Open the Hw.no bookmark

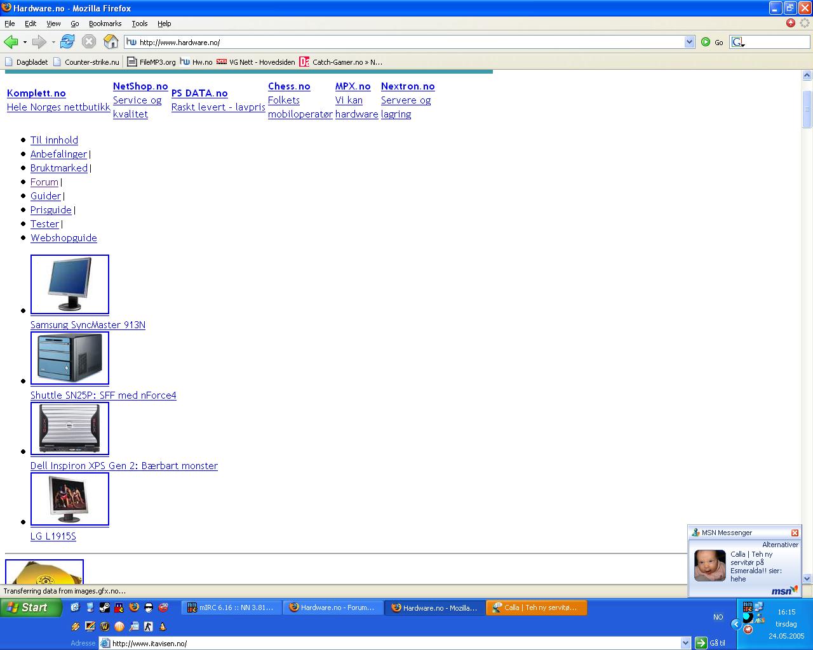click(196, 62)
